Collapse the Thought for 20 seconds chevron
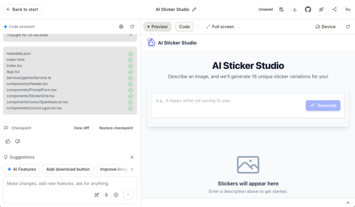355x207 pixels. coord(130,35)
